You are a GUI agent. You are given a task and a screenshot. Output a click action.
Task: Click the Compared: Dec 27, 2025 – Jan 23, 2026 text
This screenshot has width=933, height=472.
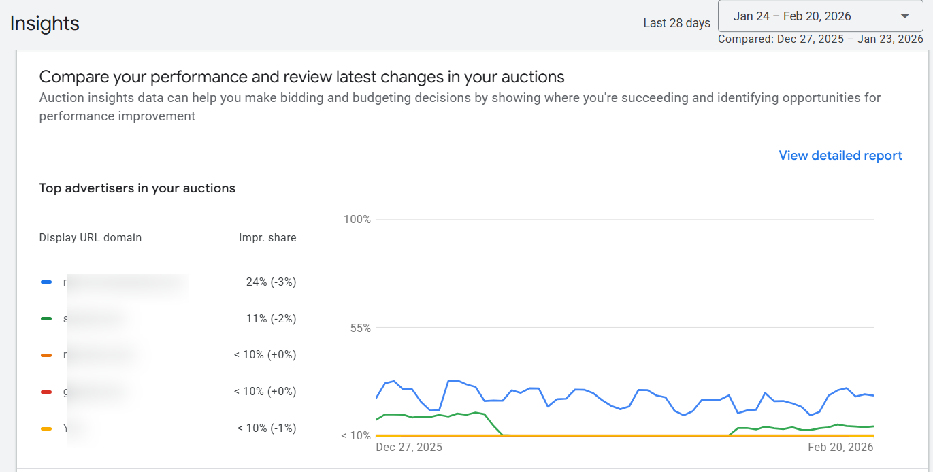coord(820,39)
